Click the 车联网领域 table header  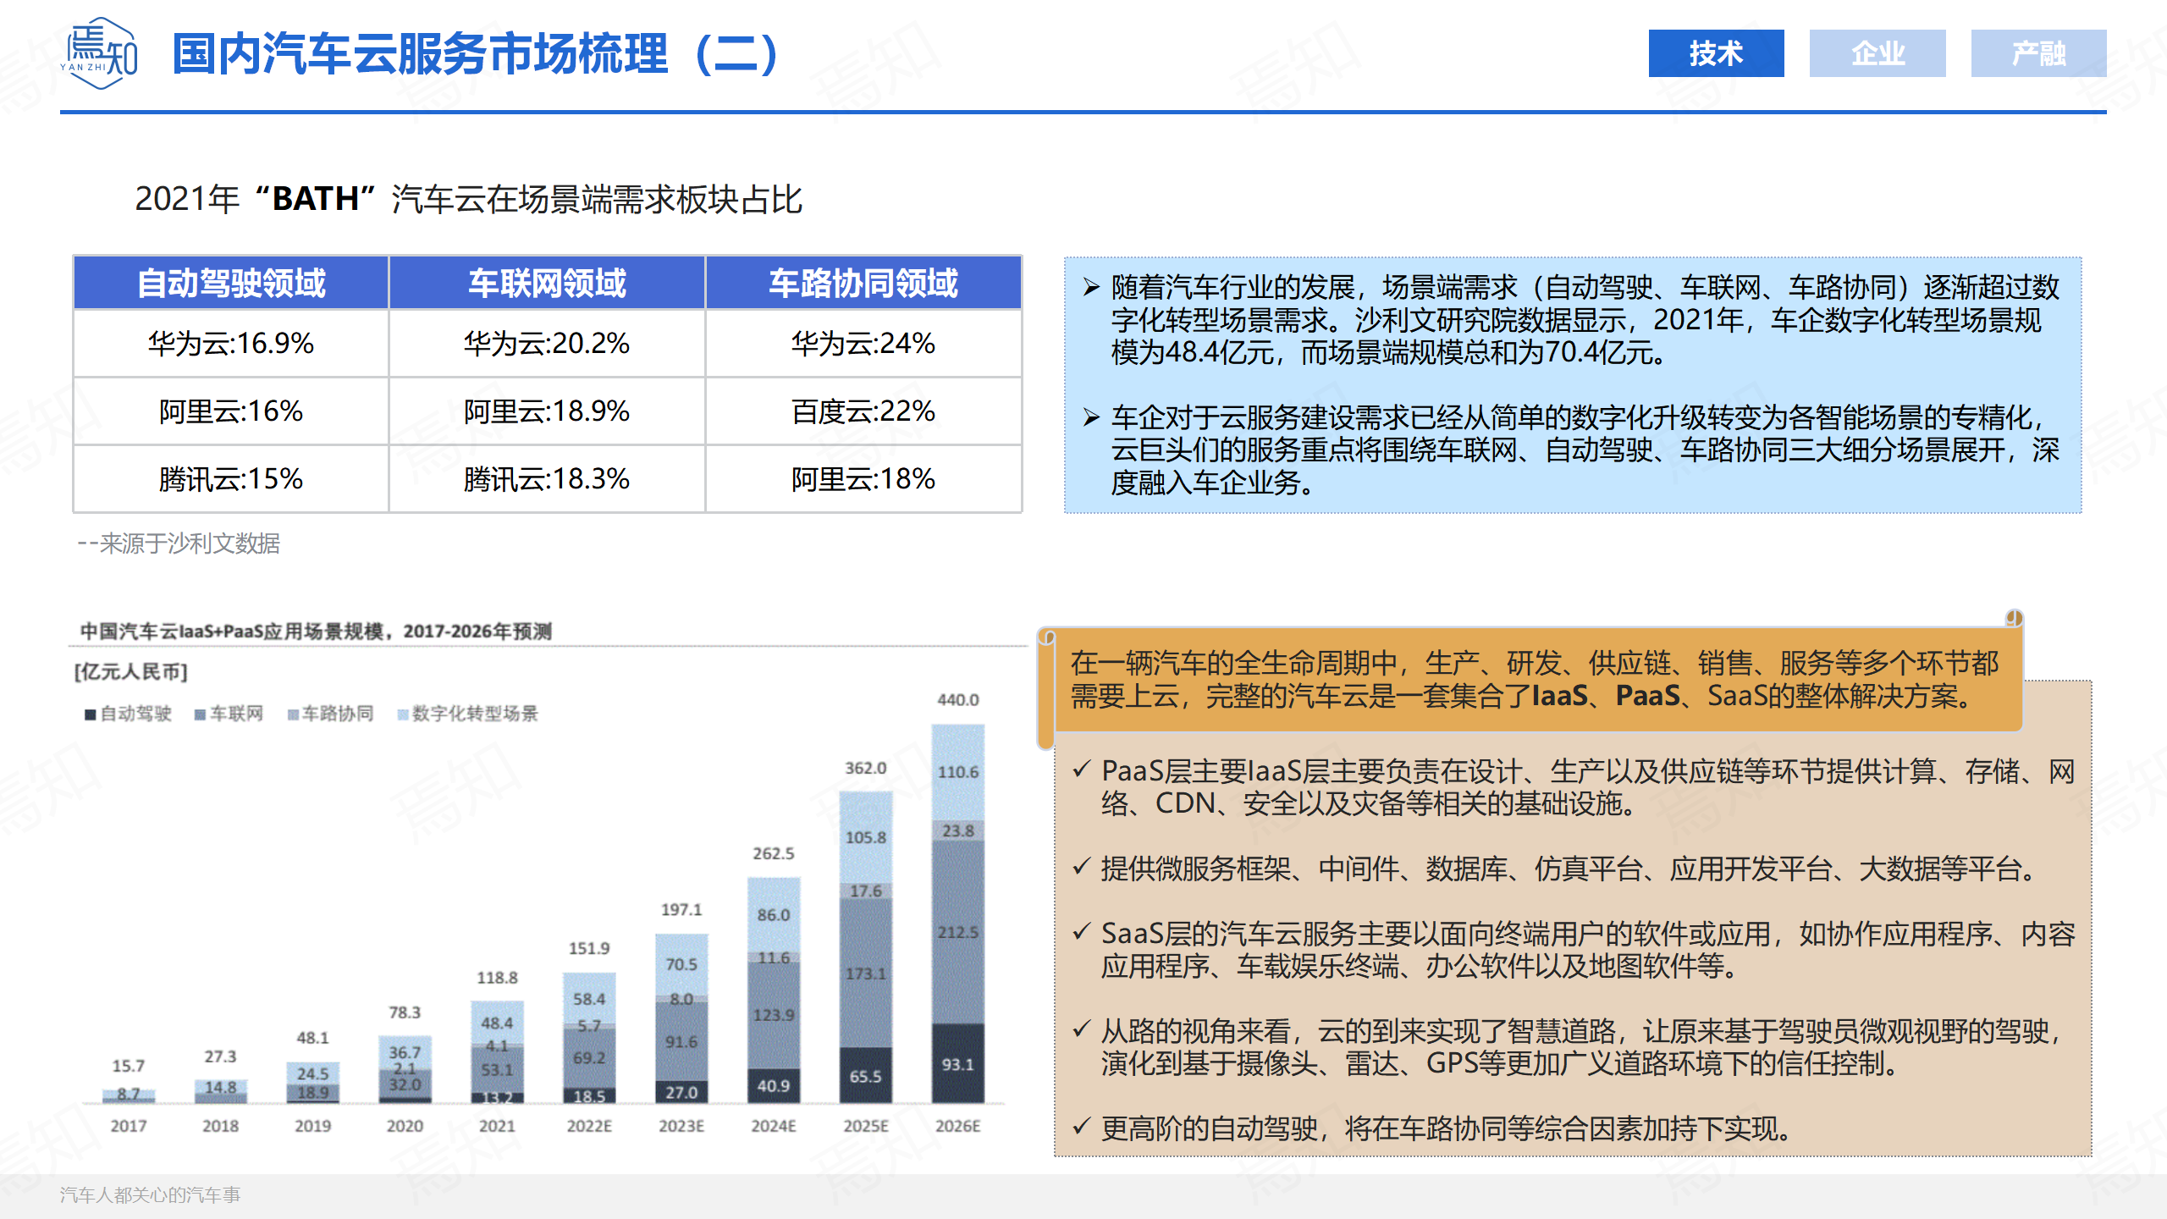(547, 283)
